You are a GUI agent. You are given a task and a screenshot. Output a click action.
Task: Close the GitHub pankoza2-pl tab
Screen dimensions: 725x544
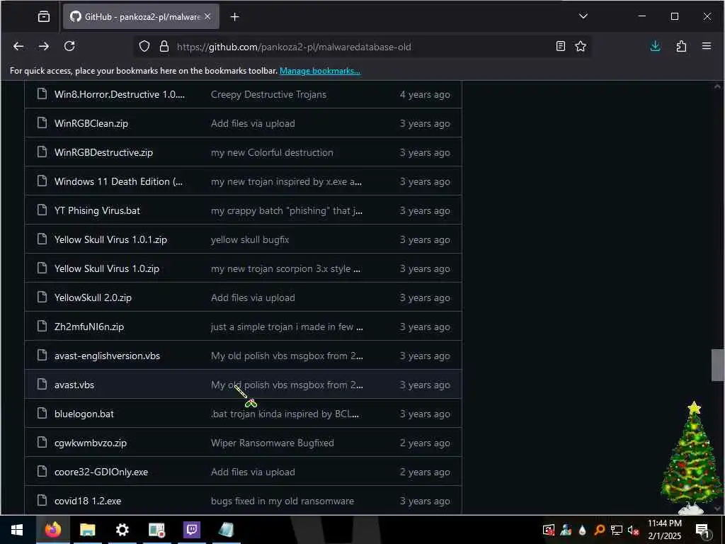pos(207,17)
